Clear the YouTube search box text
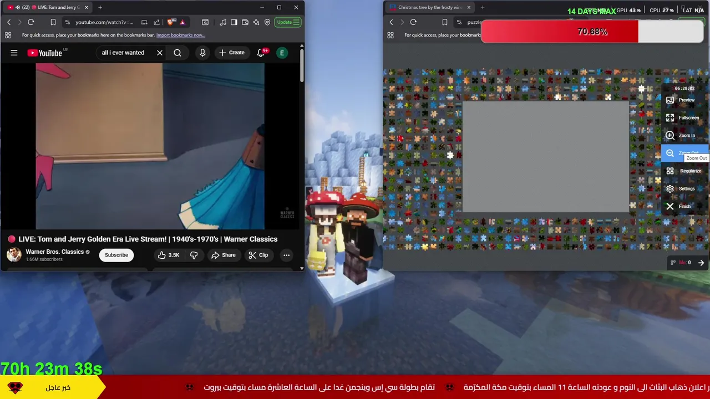710x399 pixels. tap(160, 53)
